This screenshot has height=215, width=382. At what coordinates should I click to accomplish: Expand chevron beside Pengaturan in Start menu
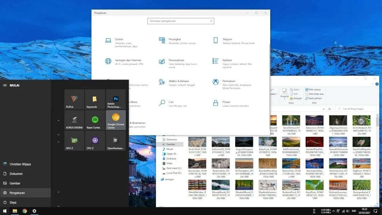point(58,192)
